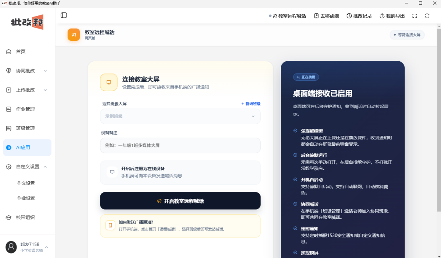The width and height of the screenshot is (441, 258).
Task: Click check icon beside 后台静默运行
Action: point(295,155)
